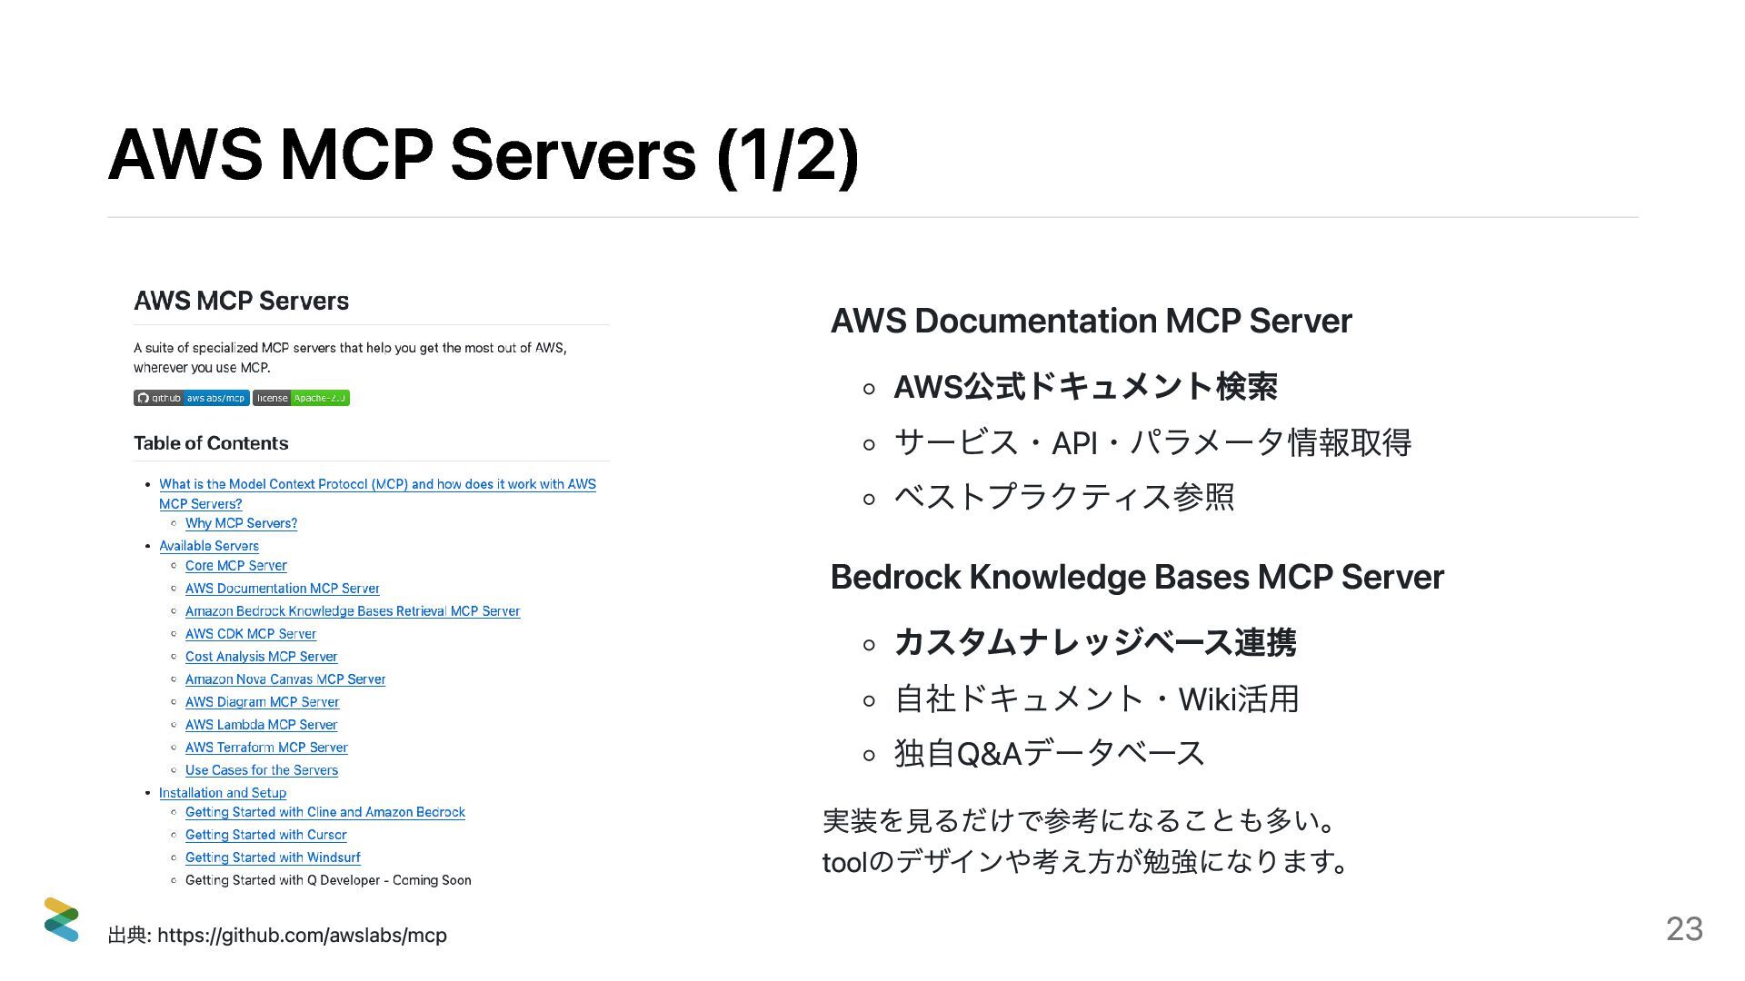Click the 'AWS CDK MCP Server' link
The image size is (1745, 981).
[x=250, y=634]
